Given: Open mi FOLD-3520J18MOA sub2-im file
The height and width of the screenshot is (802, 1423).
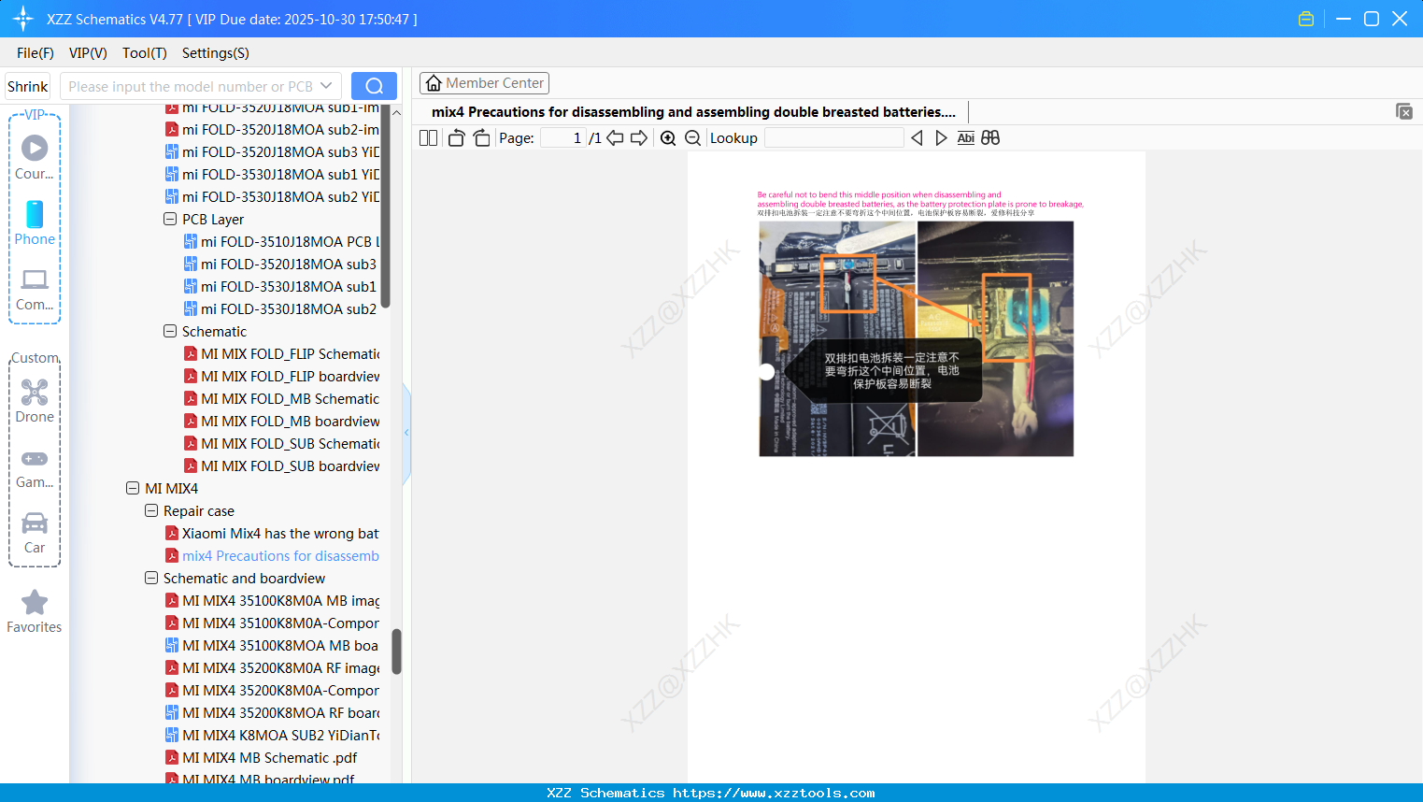Looking at the screenshot, I should [x=272, y=129].
